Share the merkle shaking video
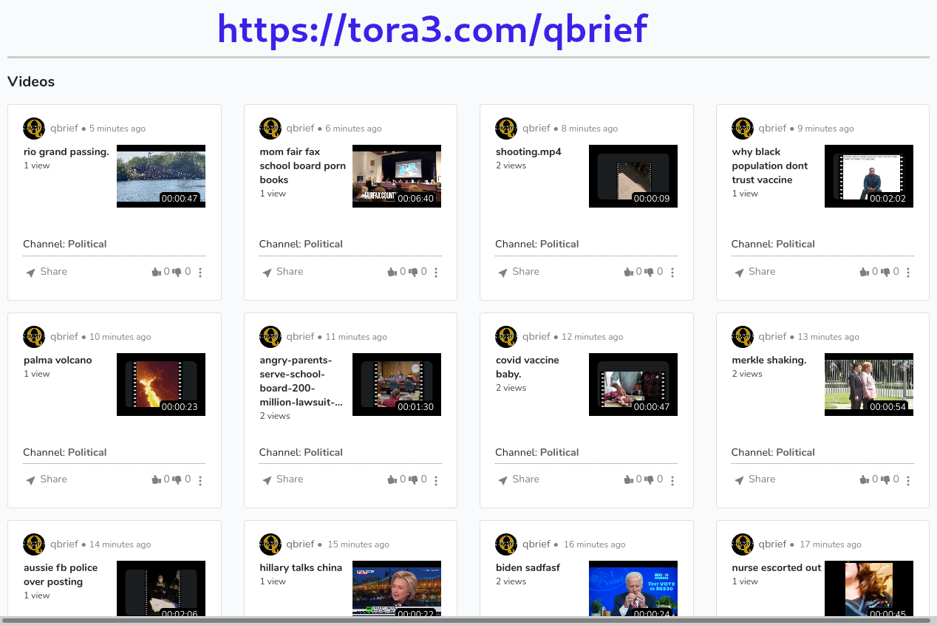The image size is (937, 625). [x=754, y=479]
